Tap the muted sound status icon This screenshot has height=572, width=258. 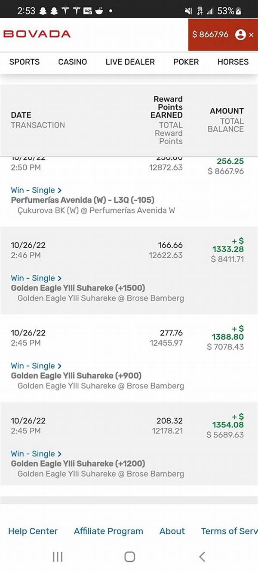point(188,11)
